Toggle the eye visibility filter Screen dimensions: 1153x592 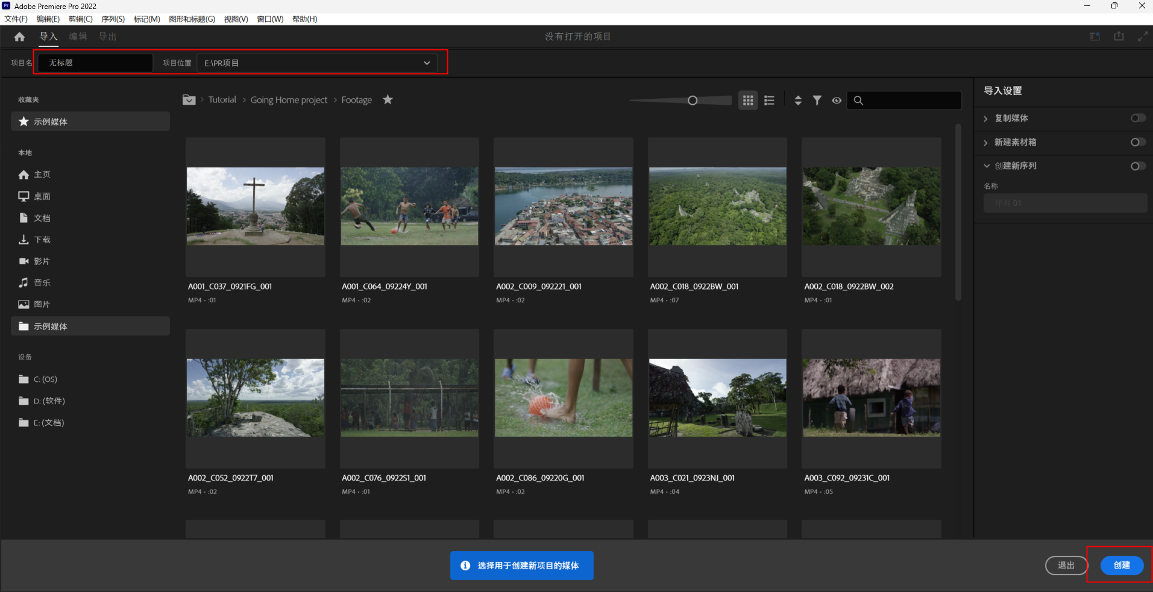(x=837, y=101)
